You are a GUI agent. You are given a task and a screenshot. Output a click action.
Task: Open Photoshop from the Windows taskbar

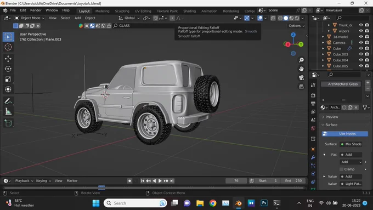[x=264, y=203]
